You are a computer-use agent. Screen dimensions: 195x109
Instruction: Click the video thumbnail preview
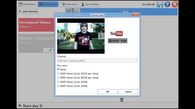(81, 36)
